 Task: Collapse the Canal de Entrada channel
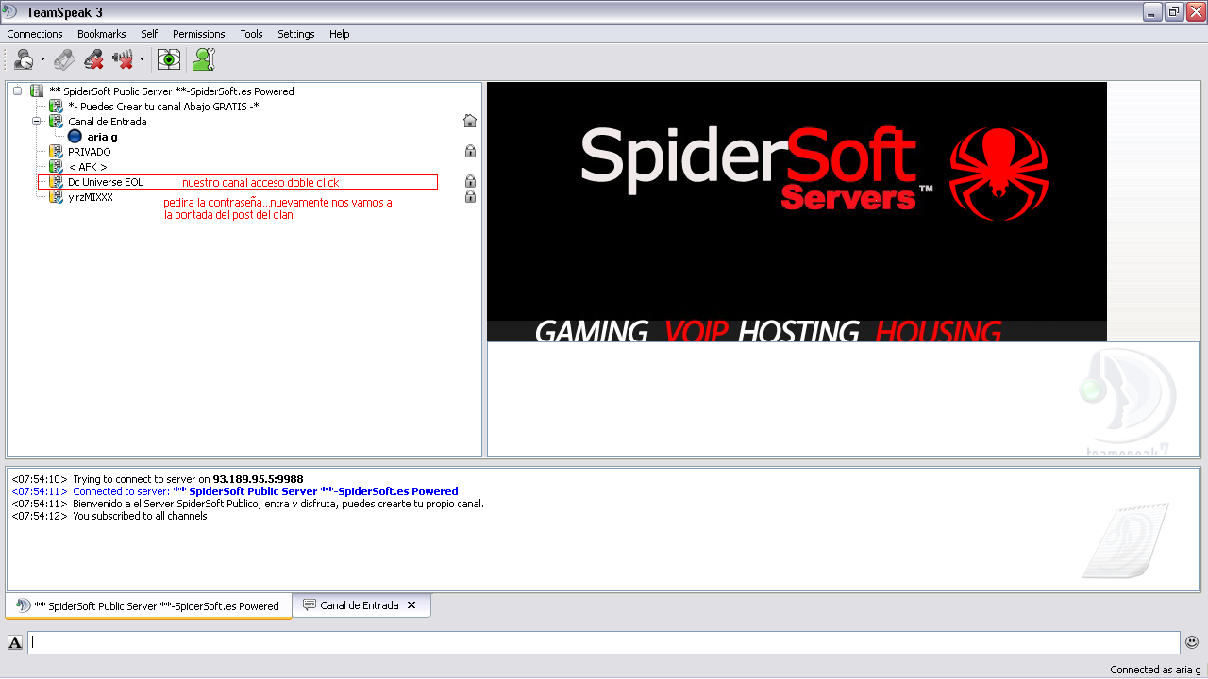pyautogui.click(x=37, y=122)
